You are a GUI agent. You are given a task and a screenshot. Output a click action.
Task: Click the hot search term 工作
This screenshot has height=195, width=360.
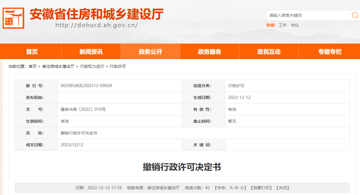(x=282, y=25)
